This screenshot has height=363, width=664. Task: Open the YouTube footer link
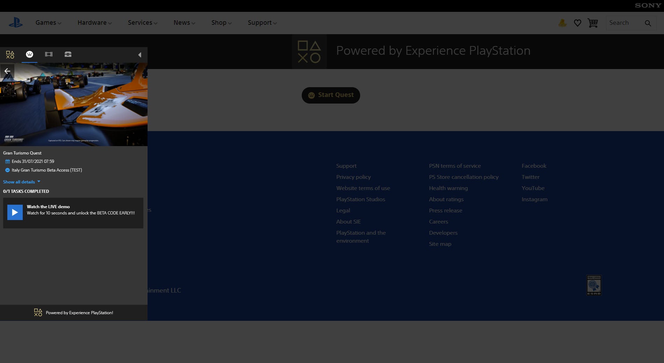533,188
